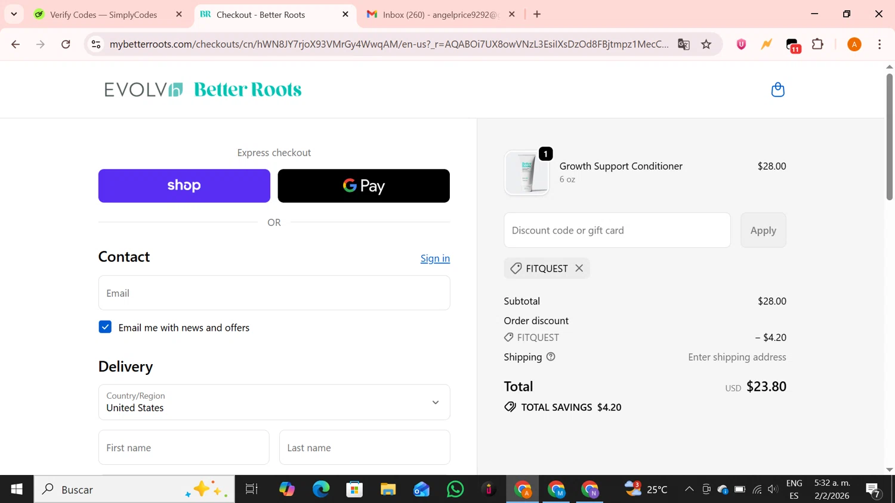Open the tab search dropdown arrow
Image resolution: width=895 pixels, height=503 pixels.
(x=14, y=14)
